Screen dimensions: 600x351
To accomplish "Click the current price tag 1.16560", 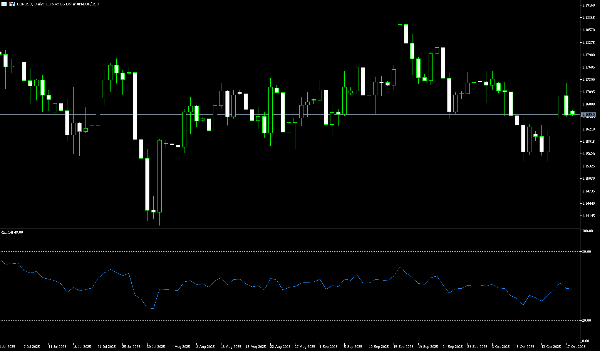I will point(588,115).
